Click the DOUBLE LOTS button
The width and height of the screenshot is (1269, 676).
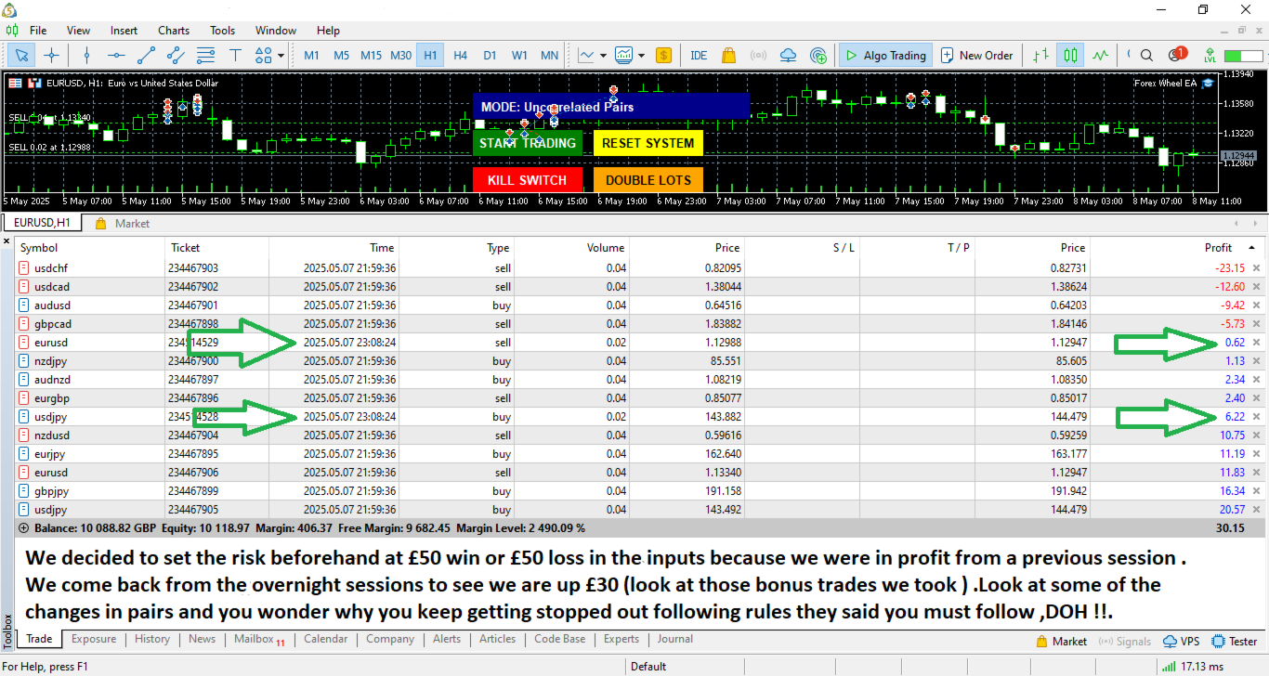point(648,180)
